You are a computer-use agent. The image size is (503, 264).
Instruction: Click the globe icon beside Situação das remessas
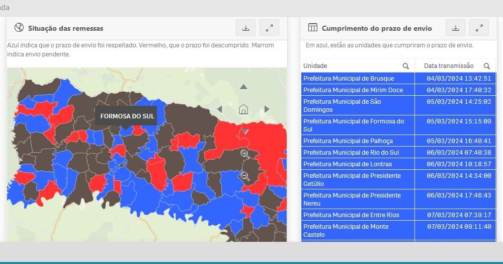19,28
